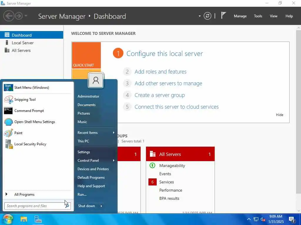
Task: Open the View menu
Action: coord(274,16)
